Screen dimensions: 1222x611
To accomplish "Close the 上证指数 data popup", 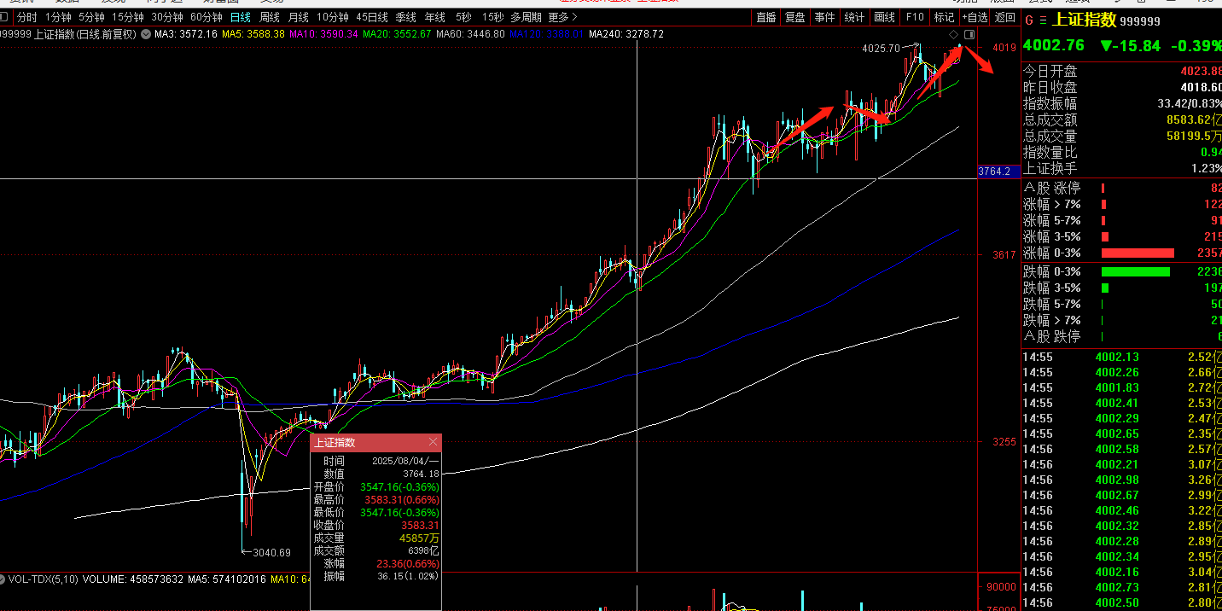I will (x=433, y=442).
